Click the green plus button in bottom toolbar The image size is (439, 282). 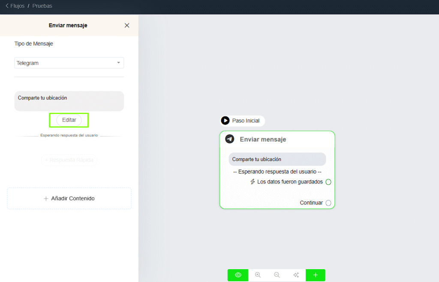pyautogui.click(x=316, y=275)
